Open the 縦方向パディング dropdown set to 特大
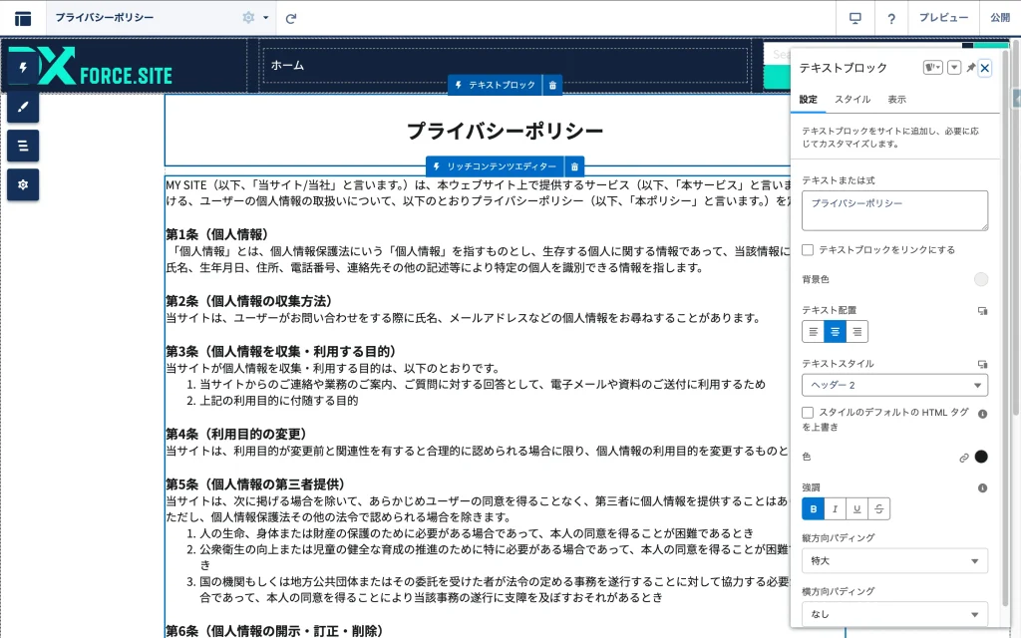The width and height of the screenshot is (1021, 638). click(894, 561)
